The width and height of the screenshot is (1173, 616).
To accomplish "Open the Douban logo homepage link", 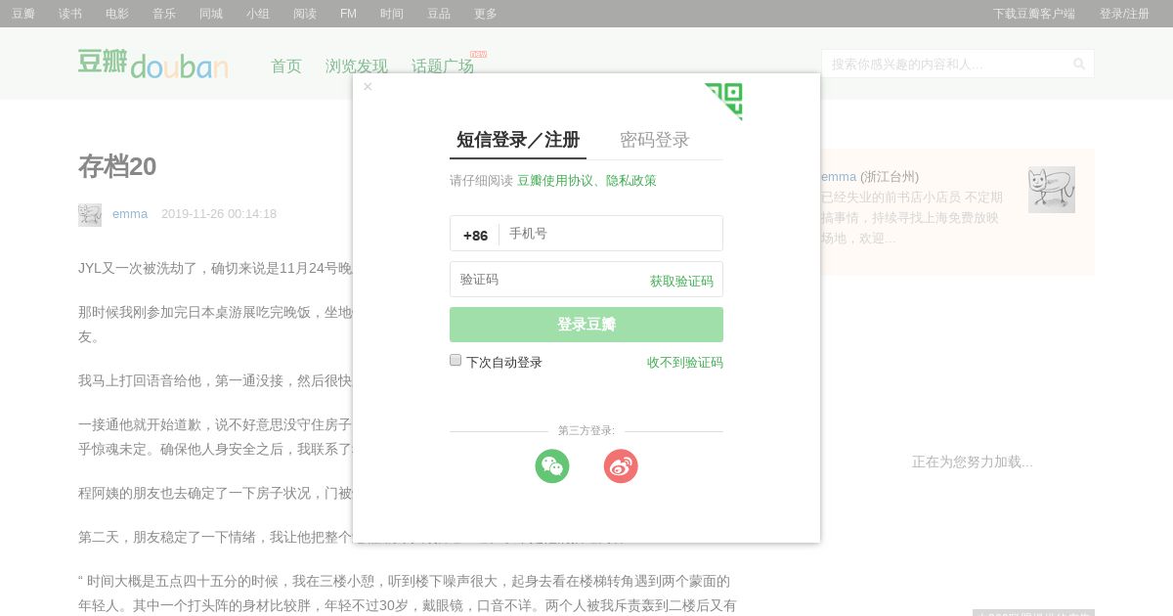I will point(153,64).
